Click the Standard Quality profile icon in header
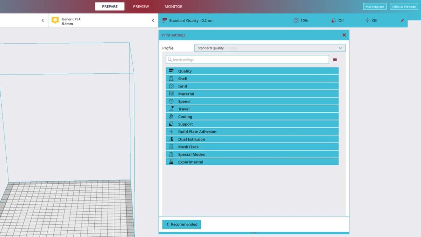 [165, 20]
